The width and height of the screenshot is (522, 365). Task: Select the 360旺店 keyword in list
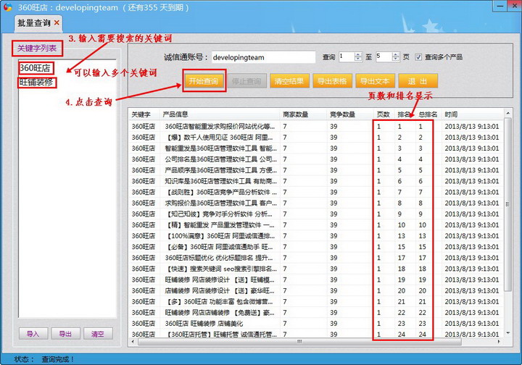pyautogui.click(x=35, y=68)
